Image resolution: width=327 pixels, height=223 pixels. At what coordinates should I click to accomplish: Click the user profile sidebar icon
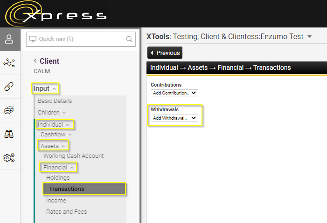9,39
